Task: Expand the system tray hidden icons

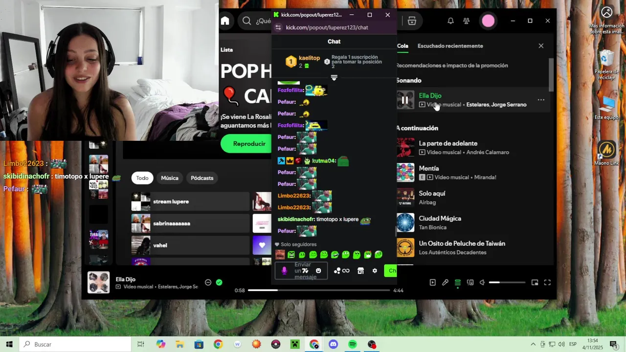Action: [x=533, y=344]
